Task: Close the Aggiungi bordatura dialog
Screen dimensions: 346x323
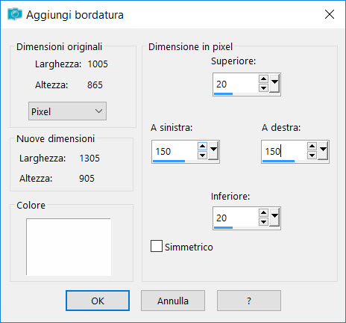Action: [x=330, y=14]
